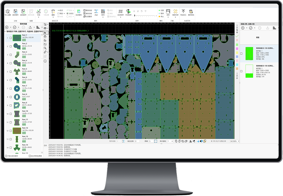283x196 pixels.
Task: Open the 套料报告 nesting report
Action: (191, 12)
